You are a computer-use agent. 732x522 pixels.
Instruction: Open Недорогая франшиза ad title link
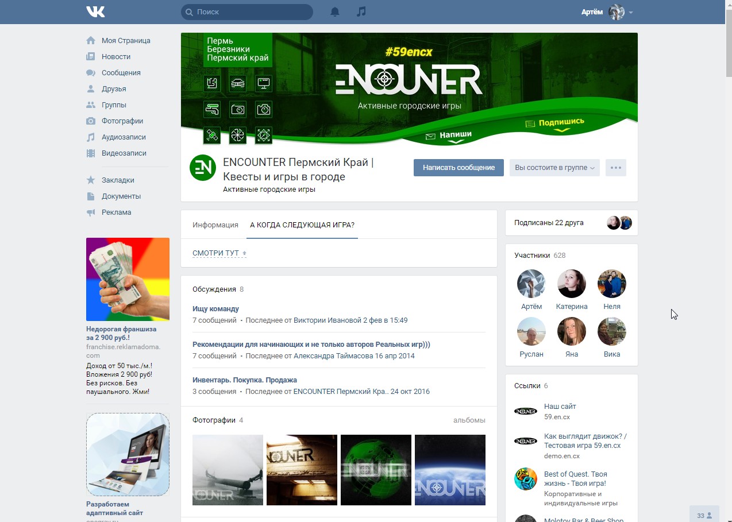121,334
